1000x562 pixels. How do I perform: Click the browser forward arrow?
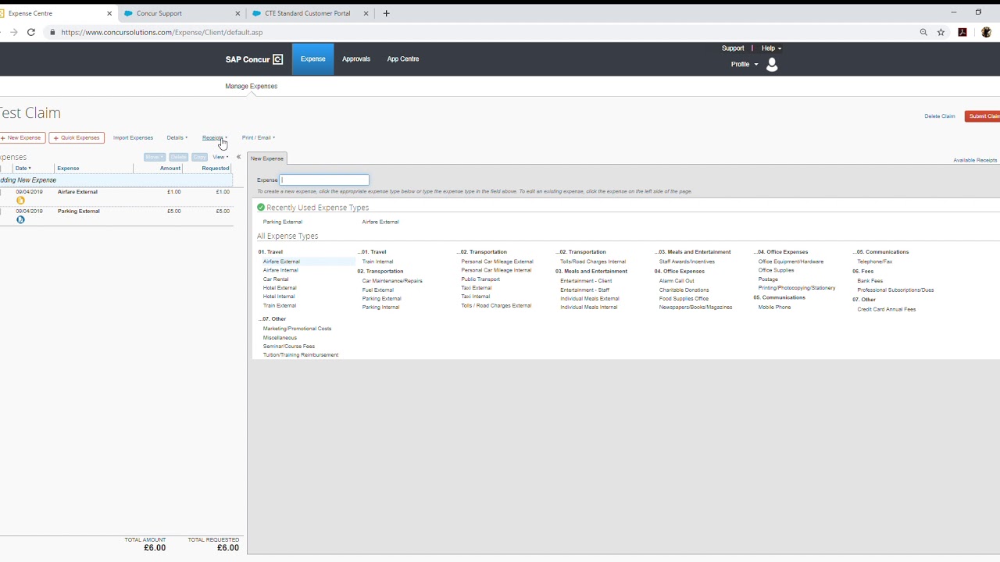[13, 32]
